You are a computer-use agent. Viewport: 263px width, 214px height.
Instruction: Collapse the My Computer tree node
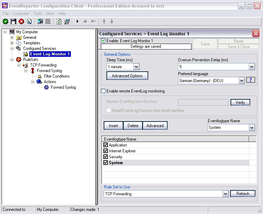coord(5,32)
